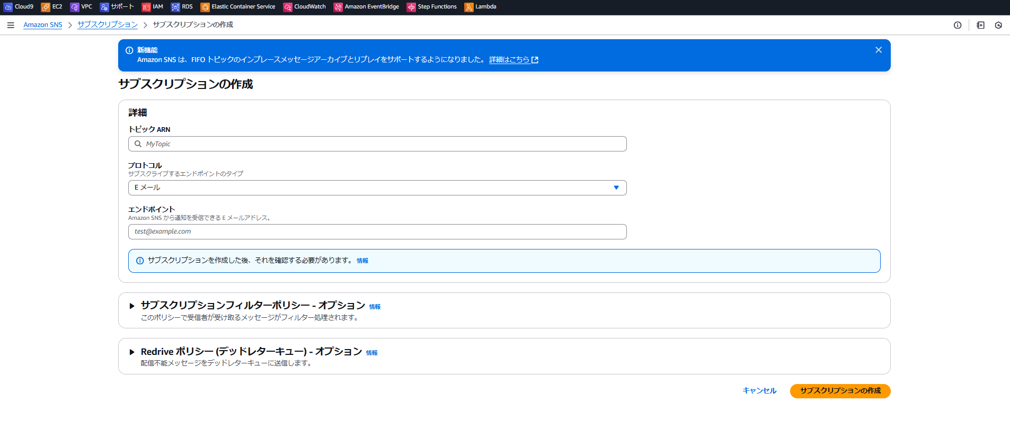Image resolution: width=1010 pixels, height=446 pixels.
Task: Go to サブスクリプション breadcrumb link
Action: [108, 25]
